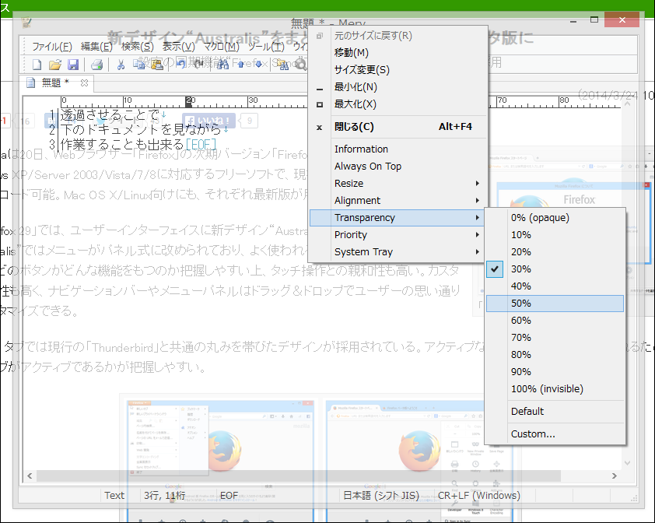Screen dimensions: 655x523
Task: Set transparency to 60%
Action: [555, 321]
